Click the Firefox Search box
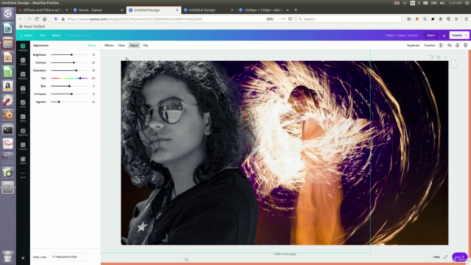471x265 pixels. pyautogui.click(x=349, y=19)
